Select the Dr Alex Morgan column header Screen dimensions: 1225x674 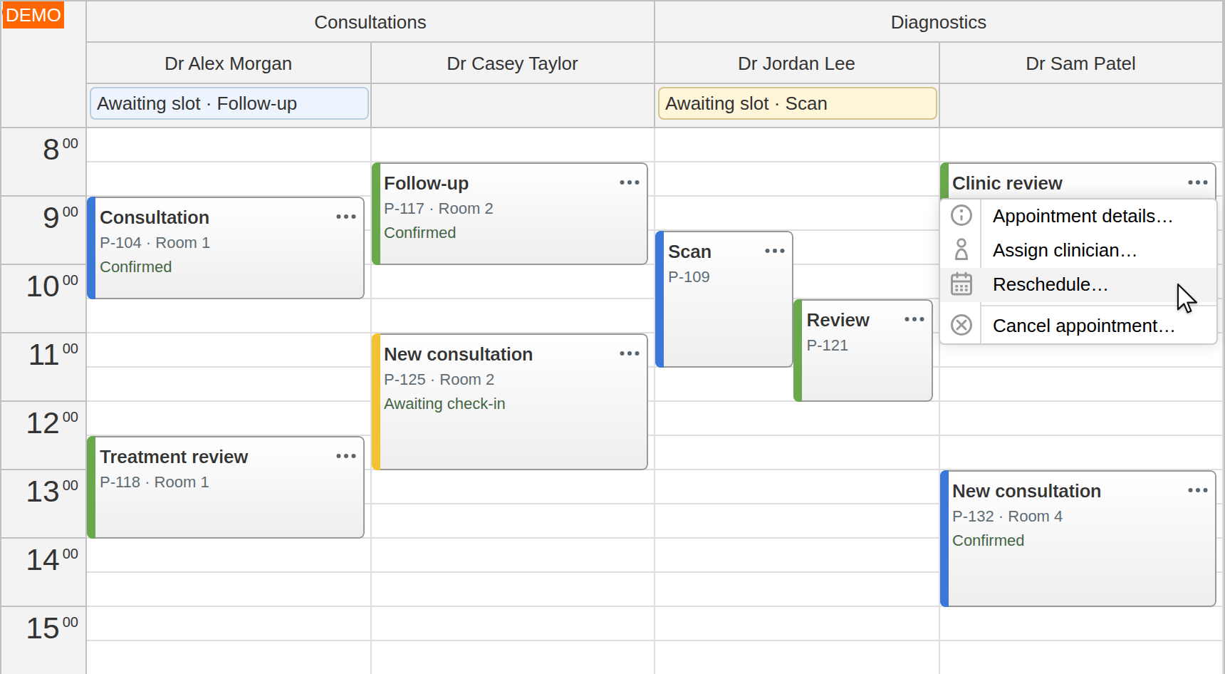pos(229,63)
